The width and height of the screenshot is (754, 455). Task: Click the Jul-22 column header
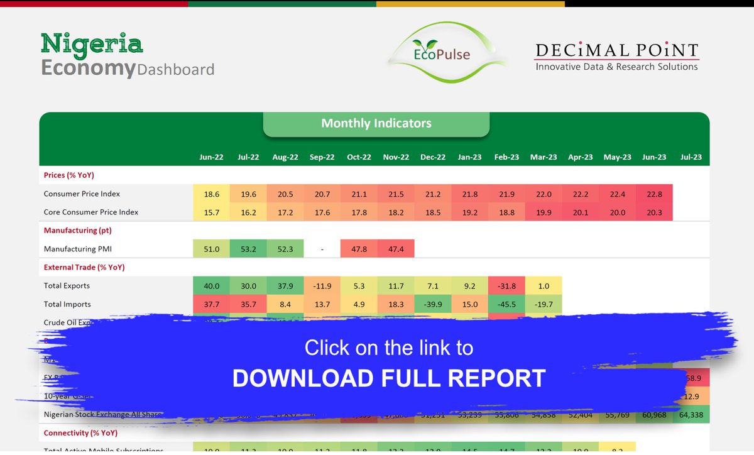pyautogui.click(x=248, y=157)
